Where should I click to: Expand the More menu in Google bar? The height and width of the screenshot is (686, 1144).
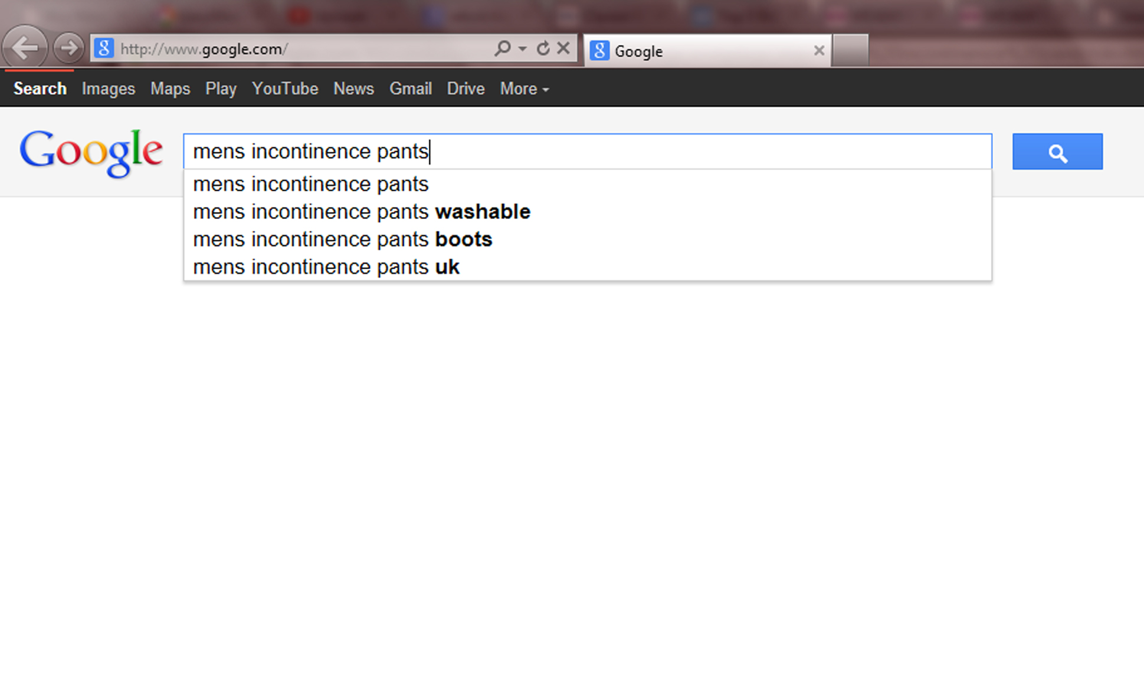click(525, 89)
